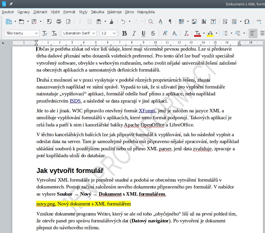
Task: Click the pin icon in the title bar
Action: pyautogui.click(x=11, y=4)
